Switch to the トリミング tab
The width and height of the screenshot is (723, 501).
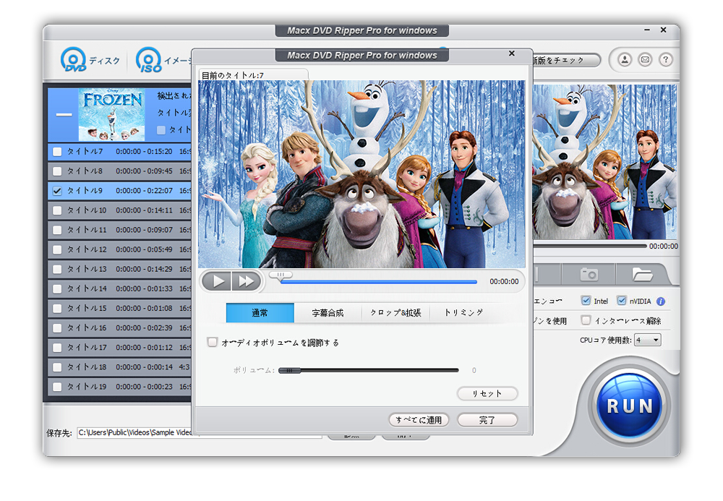[463, 313]
